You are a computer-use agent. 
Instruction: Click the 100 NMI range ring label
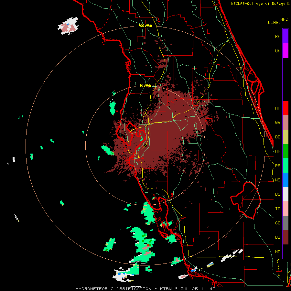[145, 26]
